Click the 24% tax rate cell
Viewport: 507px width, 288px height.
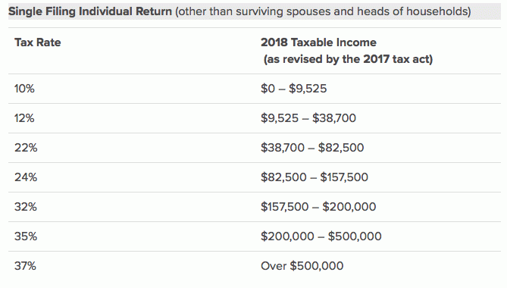[x=26, y=177]
